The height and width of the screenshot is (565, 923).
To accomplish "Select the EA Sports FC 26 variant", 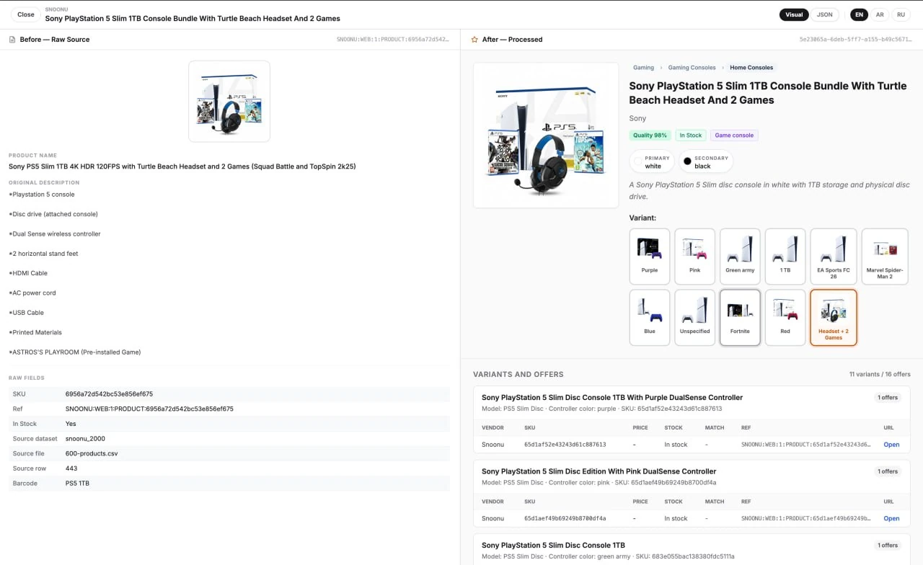I will [x=834, y=257].
